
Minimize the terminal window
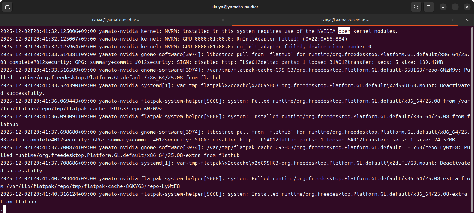coord(443,7)
